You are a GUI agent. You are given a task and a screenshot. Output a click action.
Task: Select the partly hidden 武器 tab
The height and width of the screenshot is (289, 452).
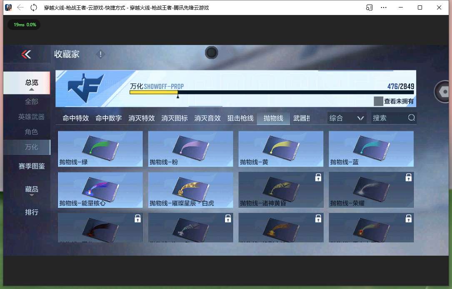301,118
